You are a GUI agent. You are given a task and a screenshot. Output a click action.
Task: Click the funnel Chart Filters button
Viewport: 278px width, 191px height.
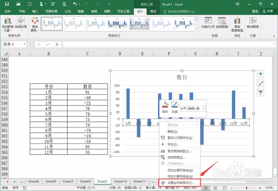pos(260,92)
